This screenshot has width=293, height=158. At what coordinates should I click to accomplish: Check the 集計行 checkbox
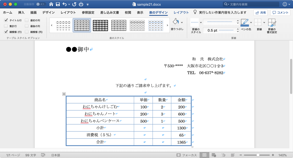pyautogui.click(x=6, y=26)
